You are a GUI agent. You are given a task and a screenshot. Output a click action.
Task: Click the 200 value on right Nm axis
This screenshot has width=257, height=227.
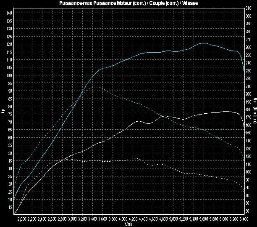click(249, 94)
